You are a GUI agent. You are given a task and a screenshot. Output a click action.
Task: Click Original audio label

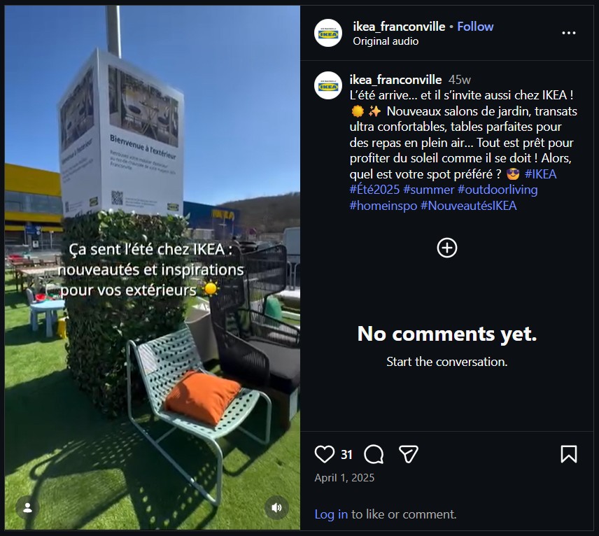386,41
